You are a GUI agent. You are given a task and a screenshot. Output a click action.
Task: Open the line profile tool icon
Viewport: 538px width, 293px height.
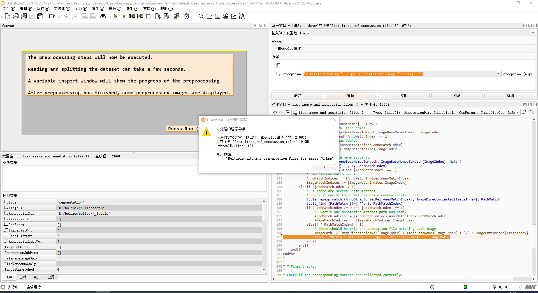click(x=233, y=16)
